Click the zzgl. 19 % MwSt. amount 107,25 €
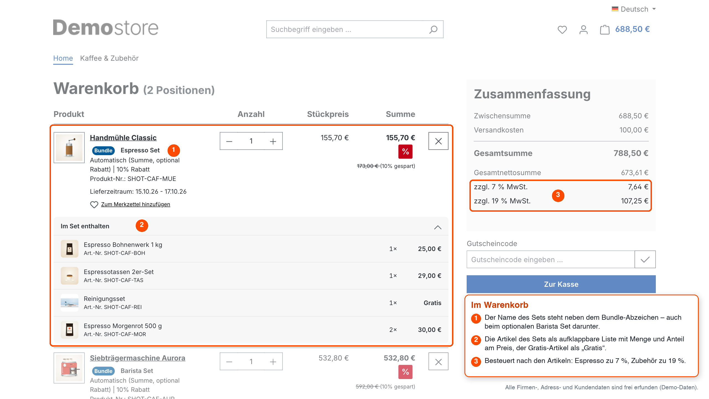Screen dimensions: 709x399 pyautogui.click(x=634, y=201)
